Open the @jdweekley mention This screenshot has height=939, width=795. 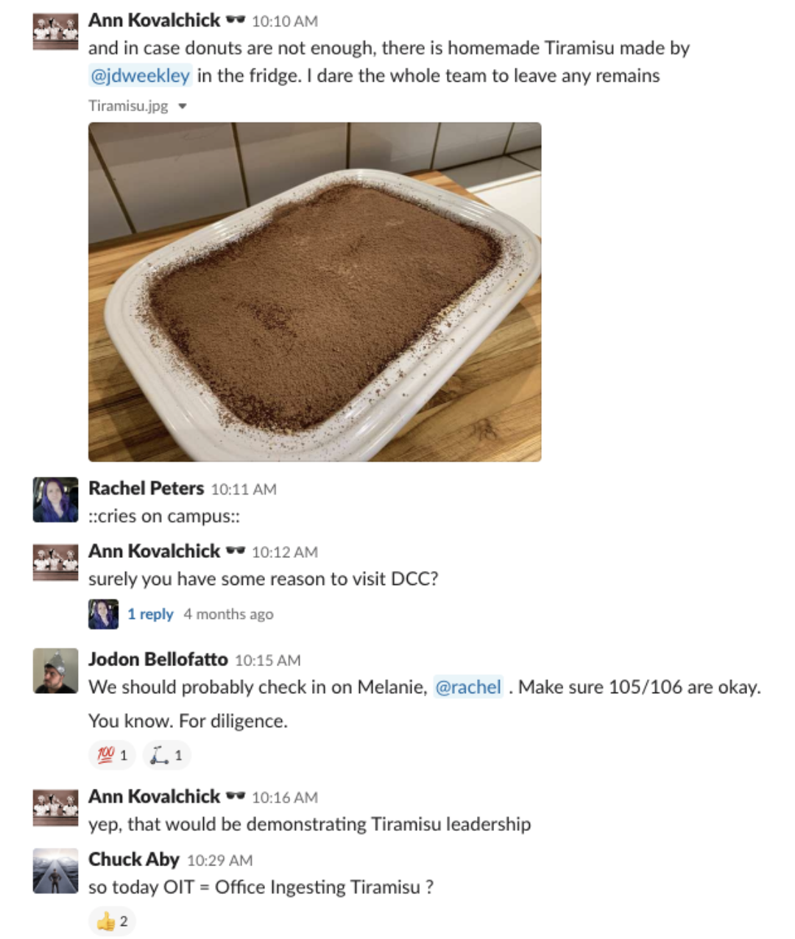click(141, 76)
